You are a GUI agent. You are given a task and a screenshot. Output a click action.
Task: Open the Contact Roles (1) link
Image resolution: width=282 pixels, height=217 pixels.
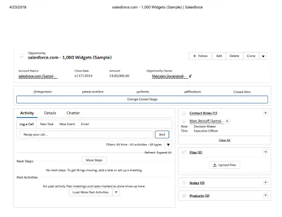pos(203,113)
